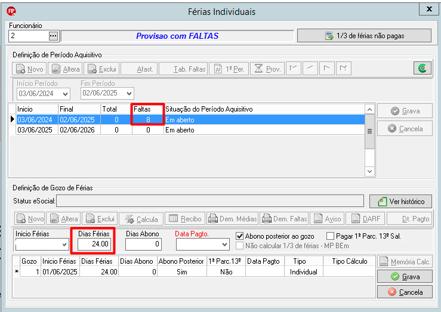Click Novo in the Período Aquisitivo toolbar
441x312 pixels.
pyautogui.click(x=30, y=69)
